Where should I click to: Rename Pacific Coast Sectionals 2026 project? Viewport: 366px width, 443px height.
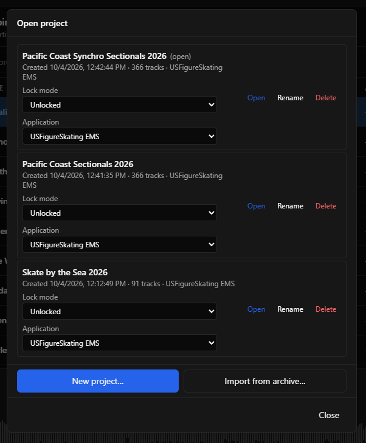(x=290, y=206)
